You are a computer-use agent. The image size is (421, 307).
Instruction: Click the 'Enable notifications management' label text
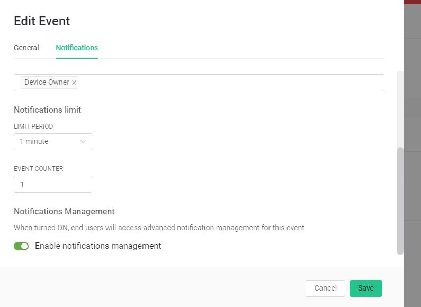[98, 246]
